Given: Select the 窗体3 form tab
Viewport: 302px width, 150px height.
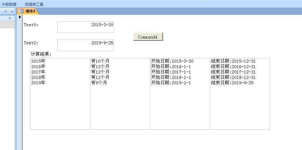Looking at the screenshot, I should 30,11.
